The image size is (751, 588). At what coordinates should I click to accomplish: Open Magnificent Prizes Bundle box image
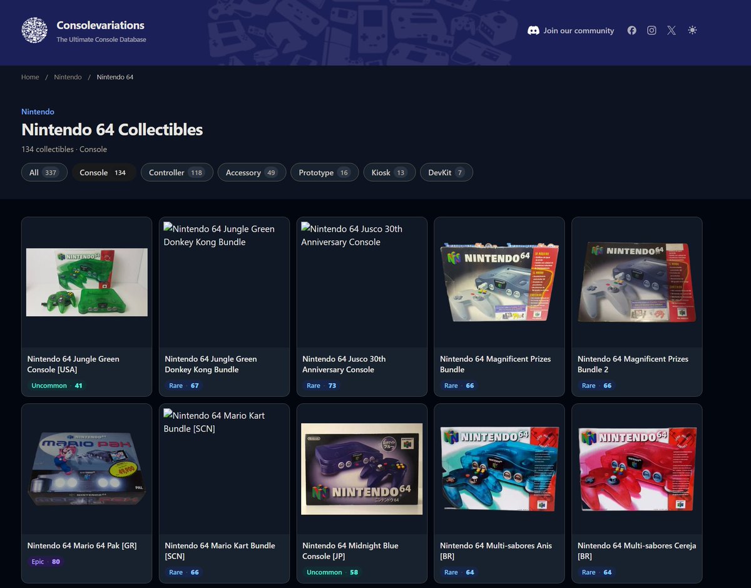point(499,282)
